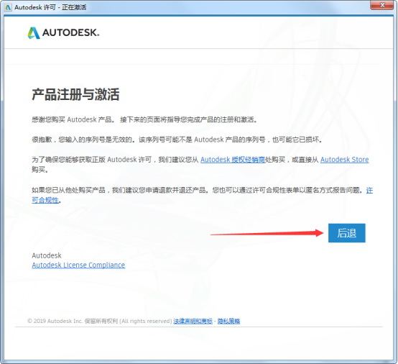Close the Autodesk licensing window

click(381, 5)
